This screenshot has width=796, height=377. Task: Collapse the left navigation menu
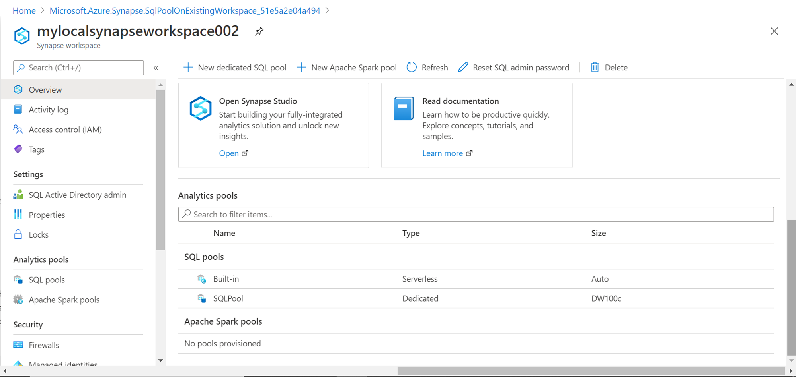point(156,68)
